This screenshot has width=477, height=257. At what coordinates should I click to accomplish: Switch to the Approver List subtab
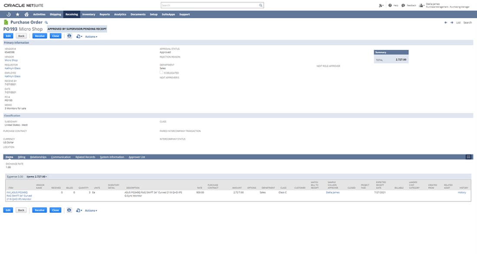click(x=137, y=157)
